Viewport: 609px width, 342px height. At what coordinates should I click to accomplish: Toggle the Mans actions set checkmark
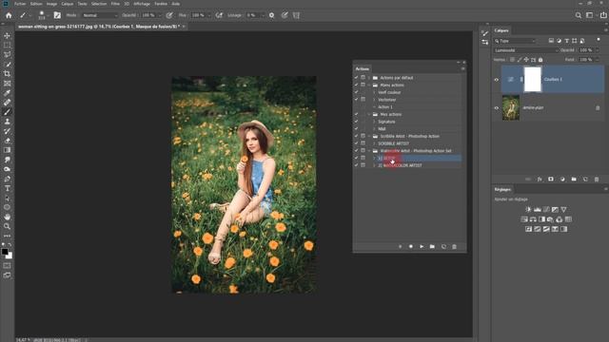tap(356, 85)
